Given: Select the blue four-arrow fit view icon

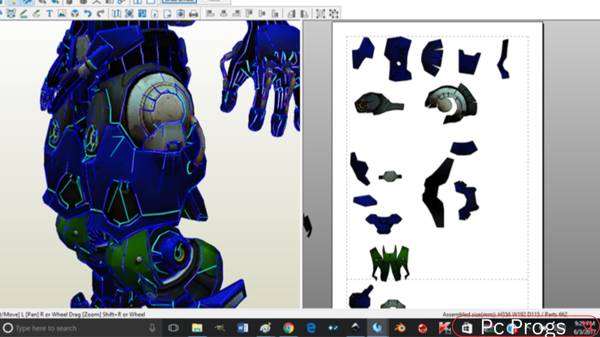Looking at the screenshot, I should point(129,14).
